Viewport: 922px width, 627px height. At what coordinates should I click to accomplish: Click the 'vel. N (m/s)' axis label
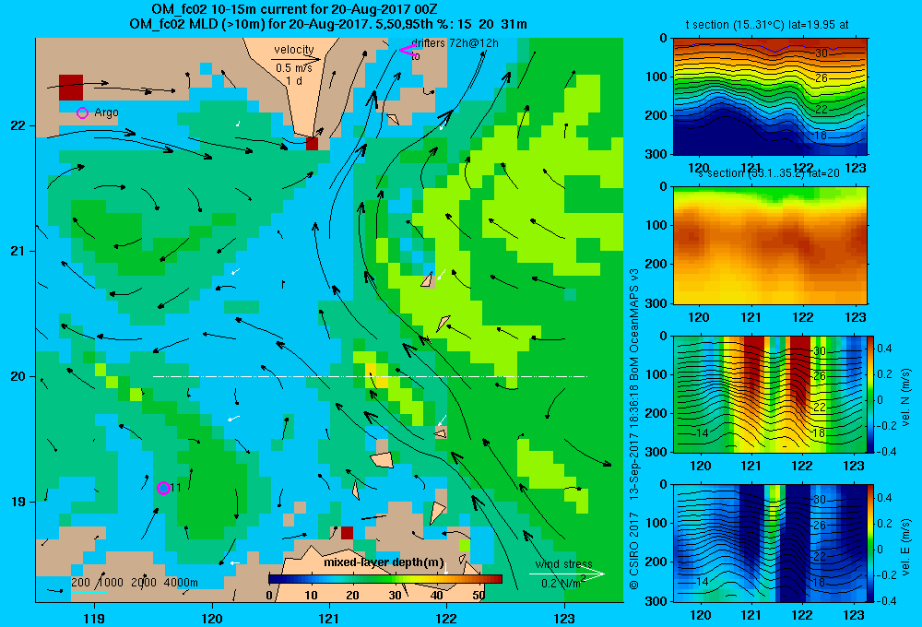905,397
